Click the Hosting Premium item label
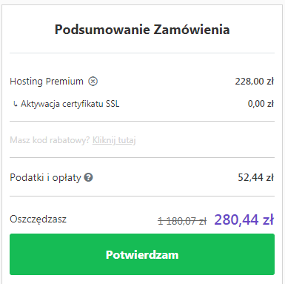285x284 pixels. [47, 82]
